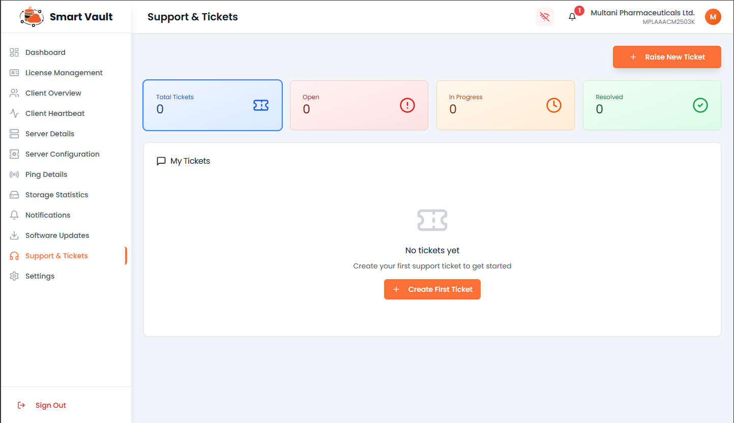The width and height of the screenshot is (734, 423).
Task: Click the notification bell with red badge
Action: pos(572,16)
